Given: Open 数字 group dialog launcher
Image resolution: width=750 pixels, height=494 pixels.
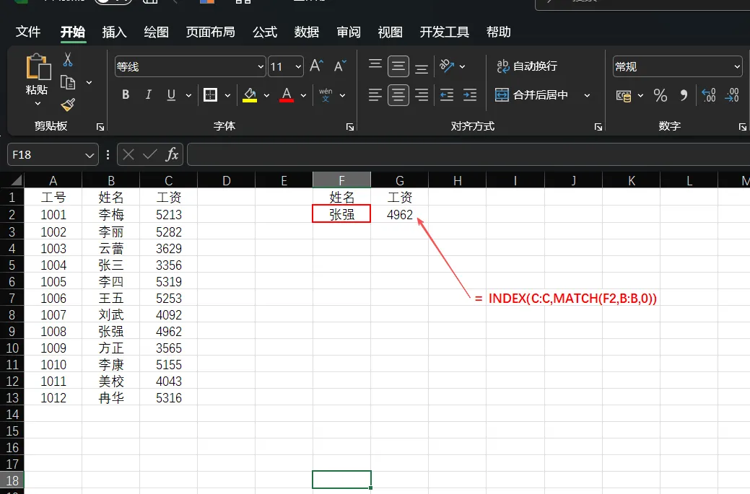Looking at the screenshot, I should tap(742, 127).
